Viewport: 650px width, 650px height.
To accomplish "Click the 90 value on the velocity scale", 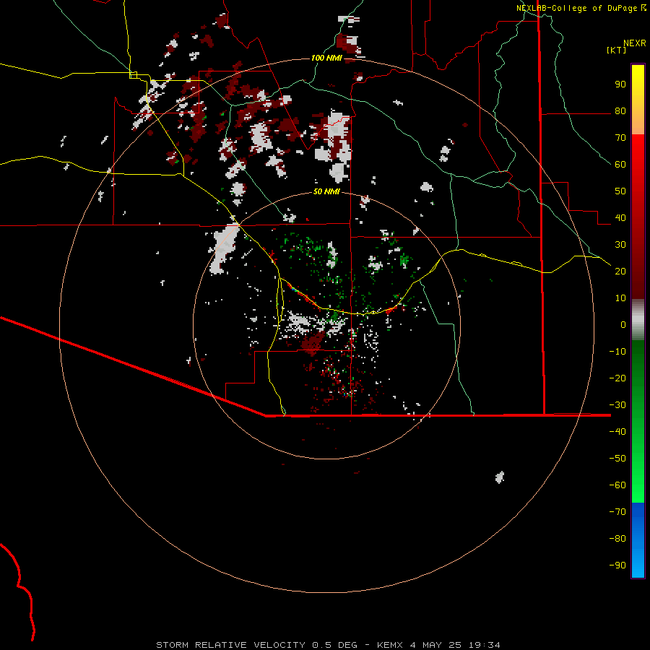I will click(620, 84).
